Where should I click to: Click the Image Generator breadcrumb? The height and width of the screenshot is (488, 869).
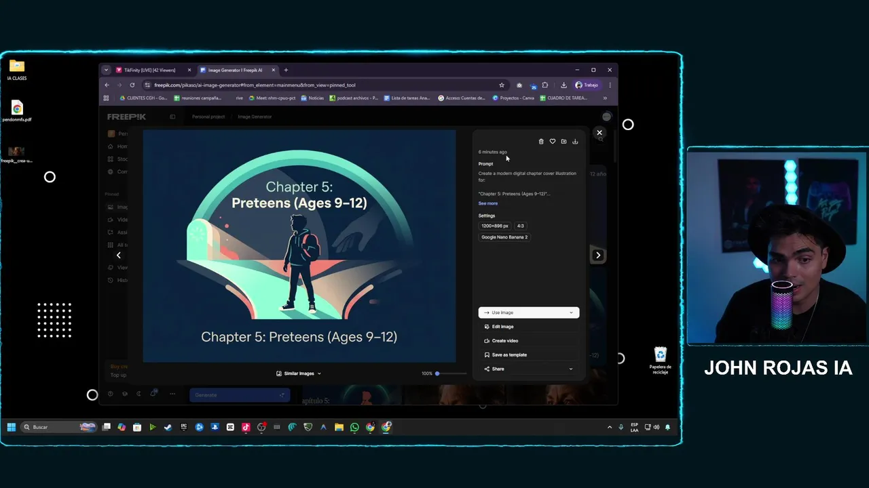pos(255,117)
